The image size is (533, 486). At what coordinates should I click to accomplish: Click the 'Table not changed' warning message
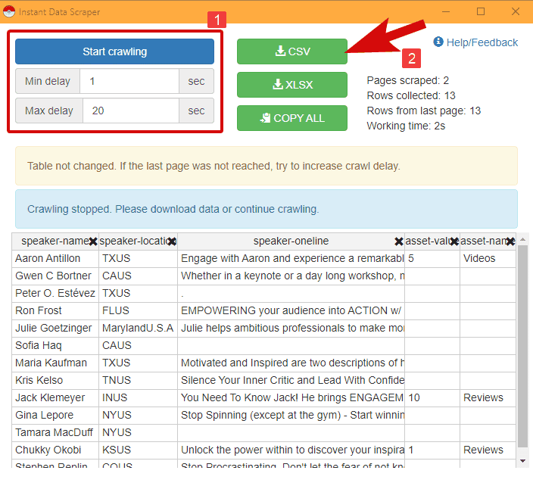pyautogui.click(x=266, y=166)
